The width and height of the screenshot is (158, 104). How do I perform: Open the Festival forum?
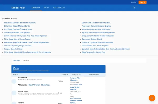(x=21, y=103)
